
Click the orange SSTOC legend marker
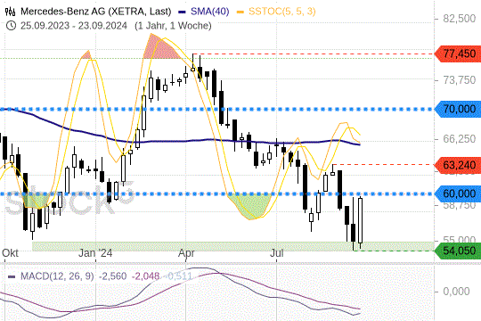coord(240,12)
